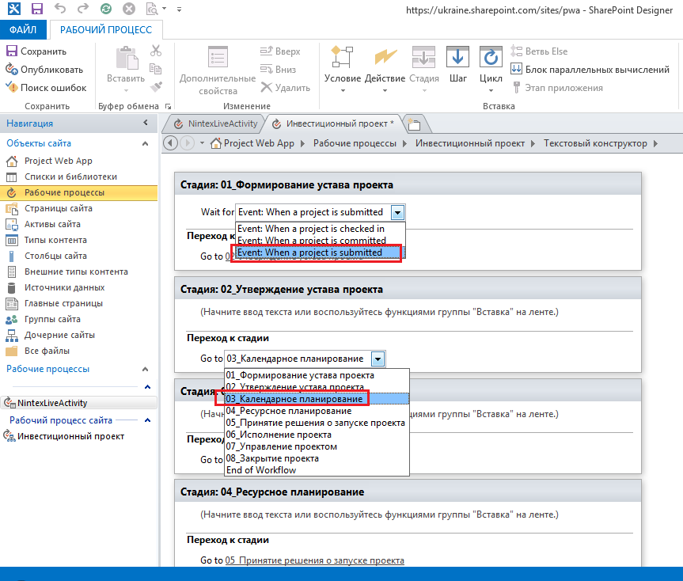This screenshot has height=581, width=683.
Task: Click the Copy icon in clipboard group
Action: click(155, 69)
